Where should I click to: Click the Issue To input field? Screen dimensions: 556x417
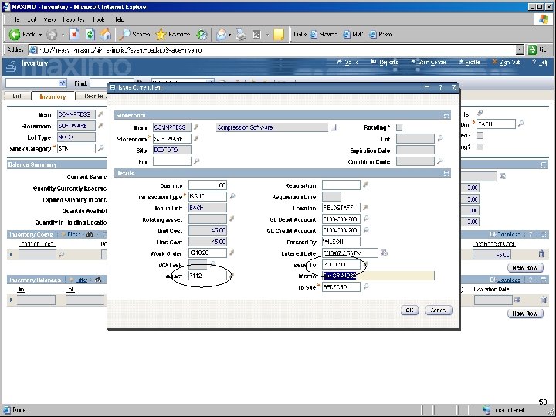(341, 265)
